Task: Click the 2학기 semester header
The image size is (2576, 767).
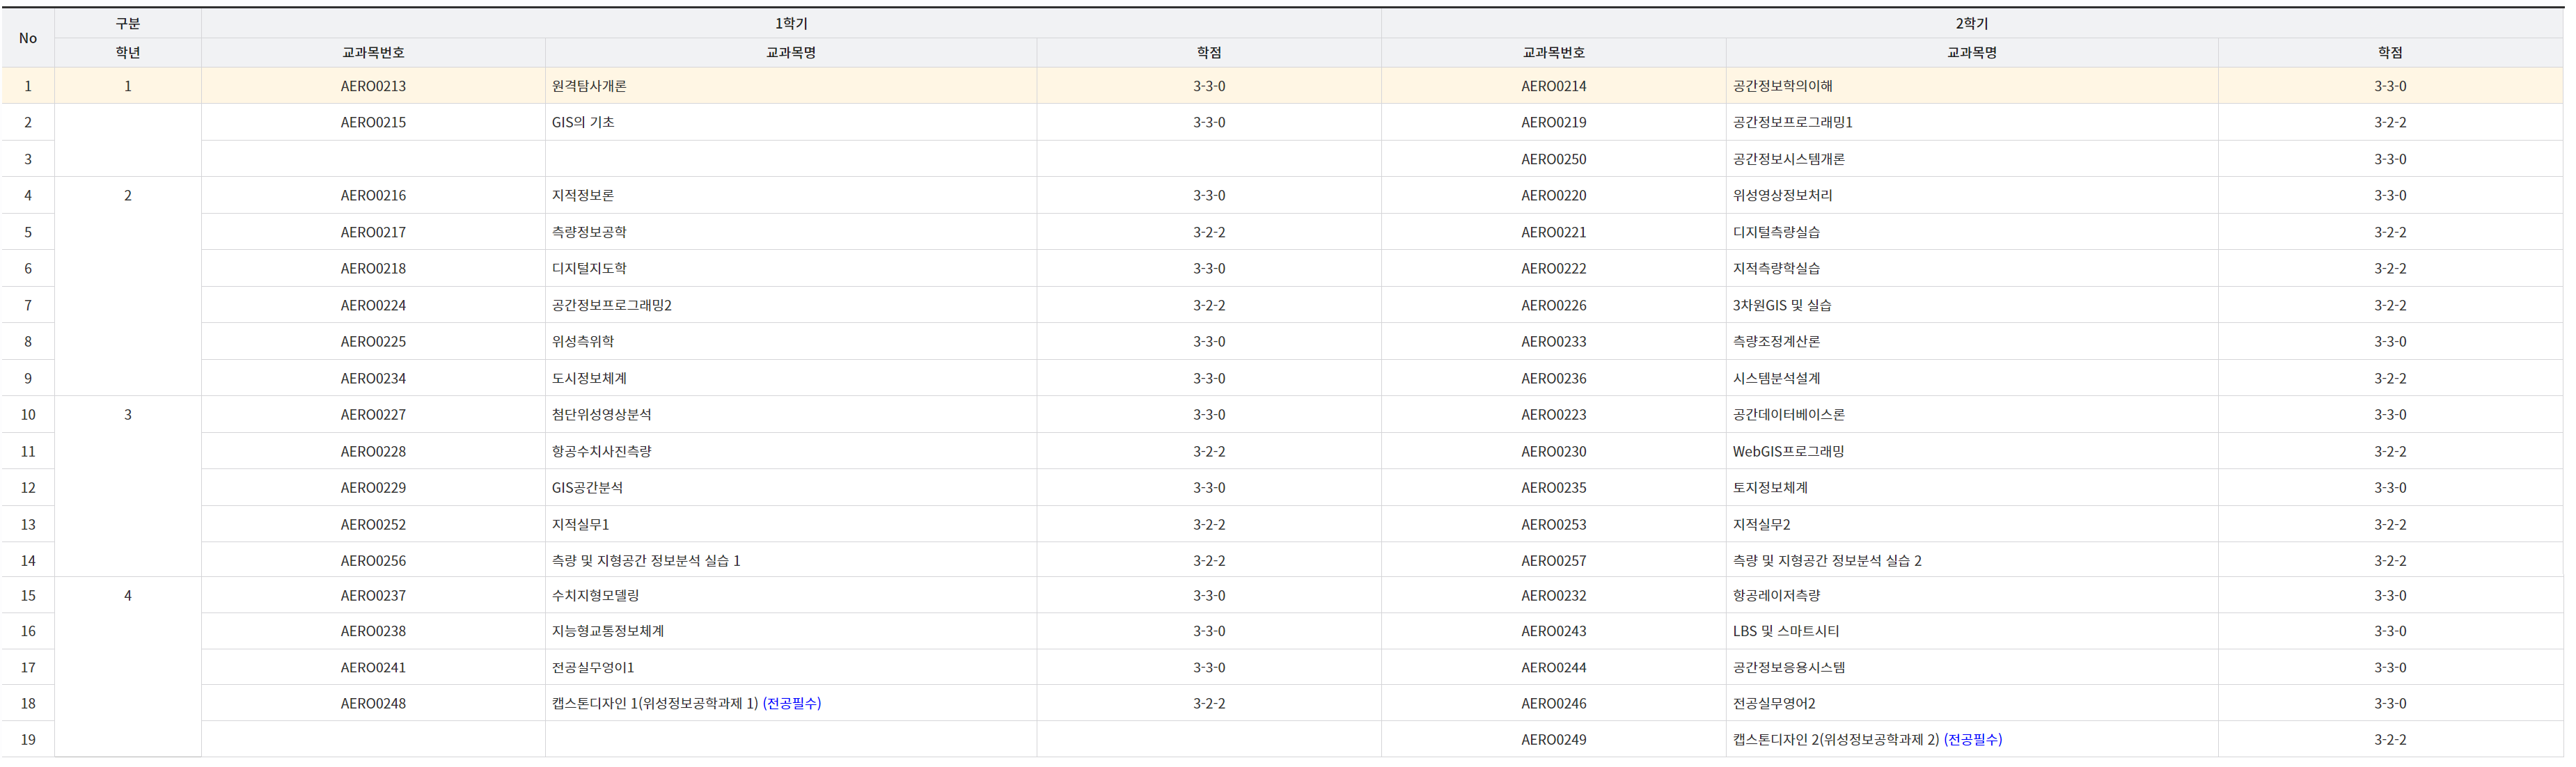Action: [1971, 23]
